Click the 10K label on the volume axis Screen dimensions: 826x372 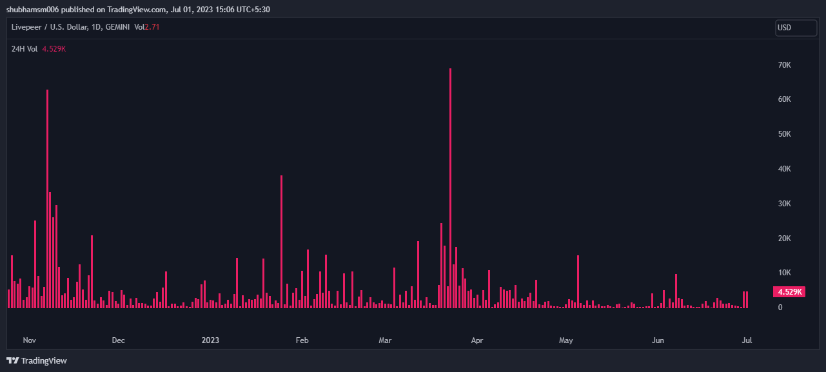[784, 273]
